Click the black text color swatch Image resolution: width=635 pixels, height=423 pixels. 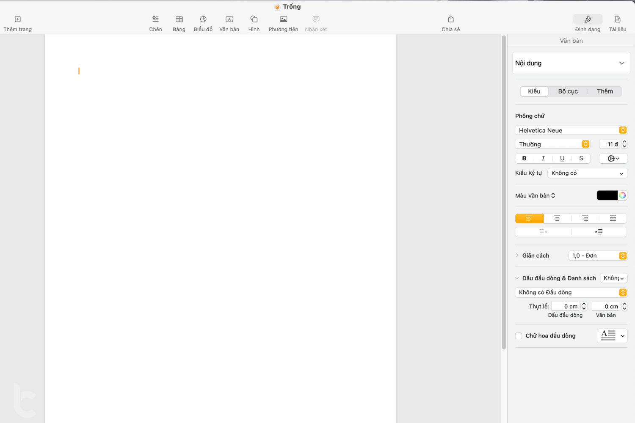click(x=607, y=195)
